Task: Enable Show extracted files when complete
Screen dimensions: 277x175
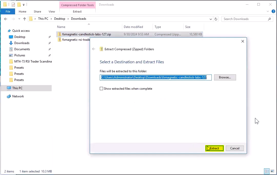Action: click(x=101, y=89)
